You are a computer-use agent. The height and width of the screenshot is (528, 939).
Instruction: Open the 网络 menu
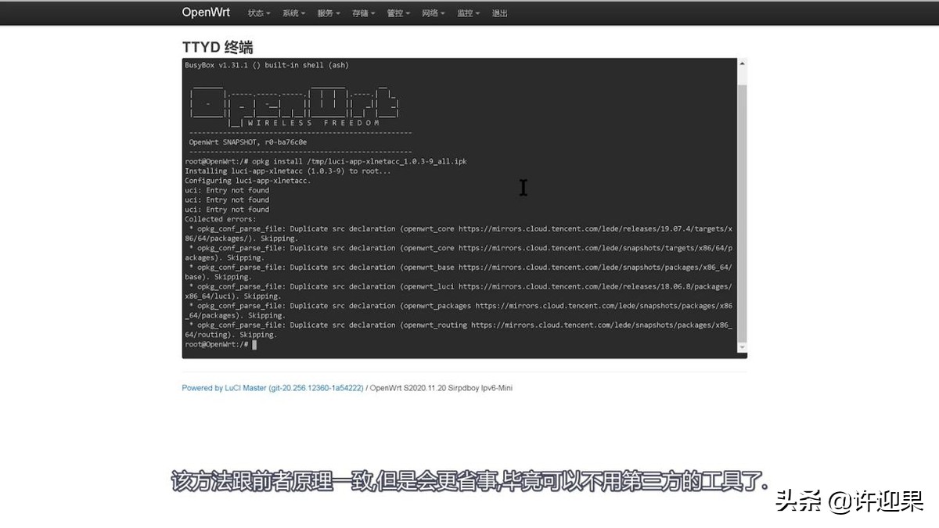(433, 13)
